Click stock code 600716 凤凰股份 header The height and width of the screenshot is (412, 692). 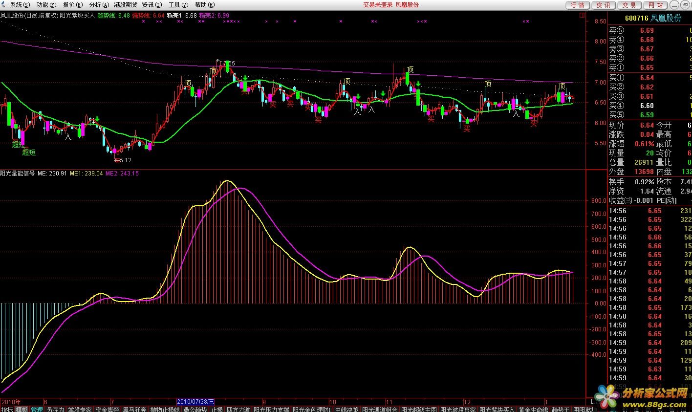point(653,18)
